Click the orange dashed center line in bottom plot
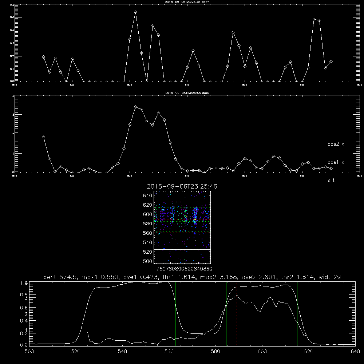Image resolution: width=364 pixels, height=364 pixels. (x=203, y=313)
